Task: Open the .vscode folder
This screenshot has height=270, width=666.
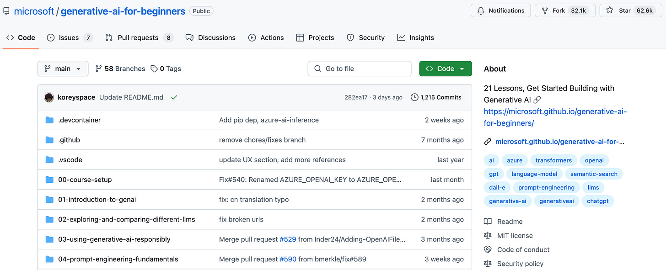Action: point(70,160)
